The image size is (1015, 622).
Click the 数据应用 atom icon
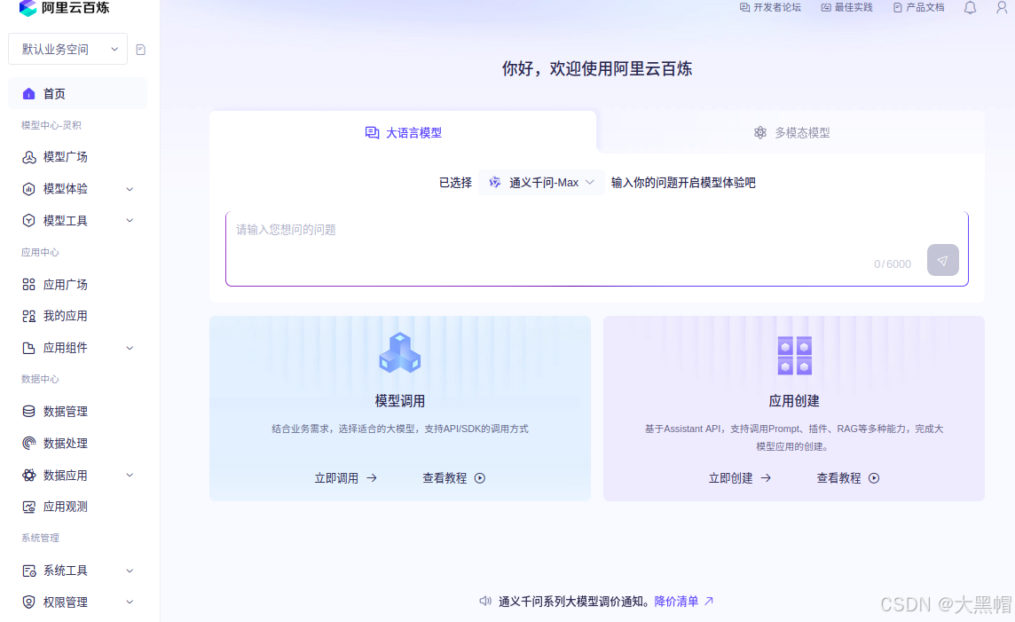(x=28, y=475)
